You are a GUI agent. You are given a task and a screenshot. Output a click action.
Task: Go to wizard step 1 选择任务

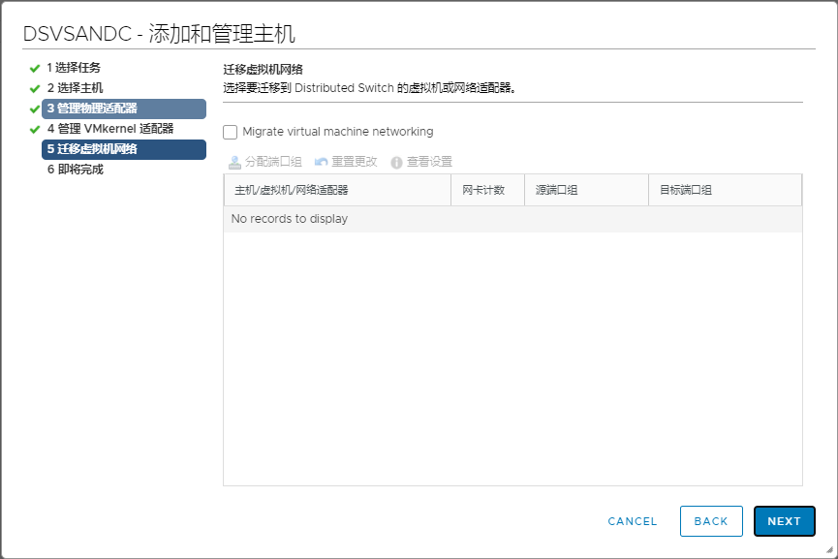coord(74,68)
